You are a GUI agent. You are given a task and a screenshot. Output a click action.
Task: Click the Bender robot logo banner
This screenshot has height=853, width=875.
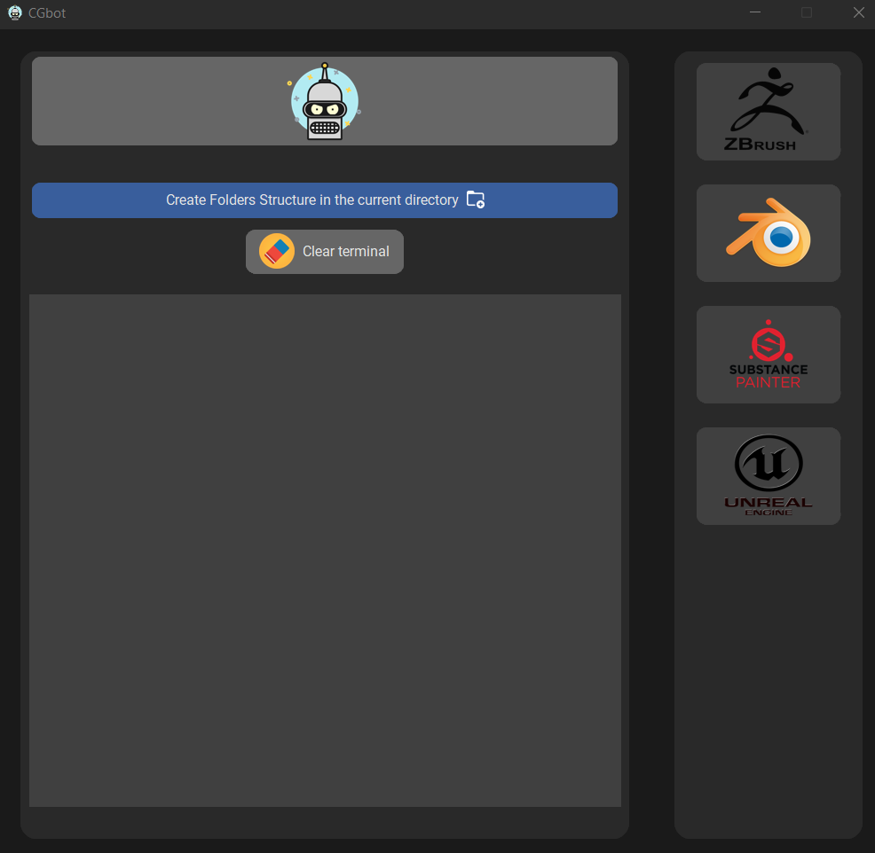coord(325,101)
